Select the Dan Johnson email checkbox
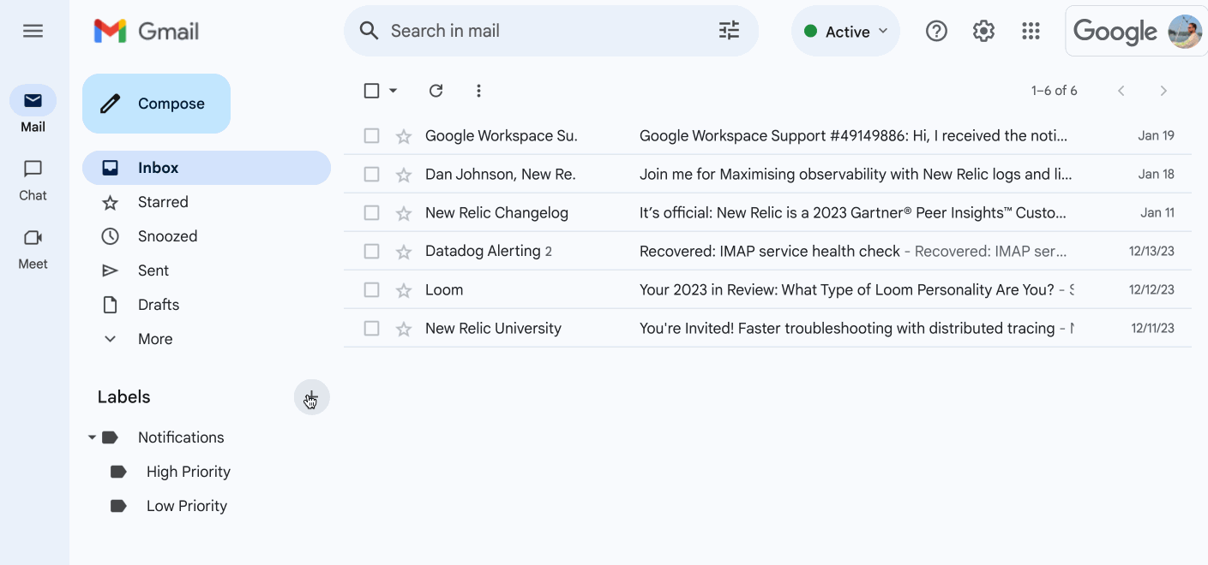The image size is (1208, 565). tap(371, 175)
